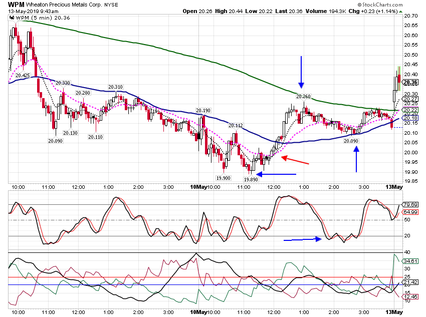Select the WPM ticker symbol in the header
Screen dimensions: 426x317
click(16, 5)
